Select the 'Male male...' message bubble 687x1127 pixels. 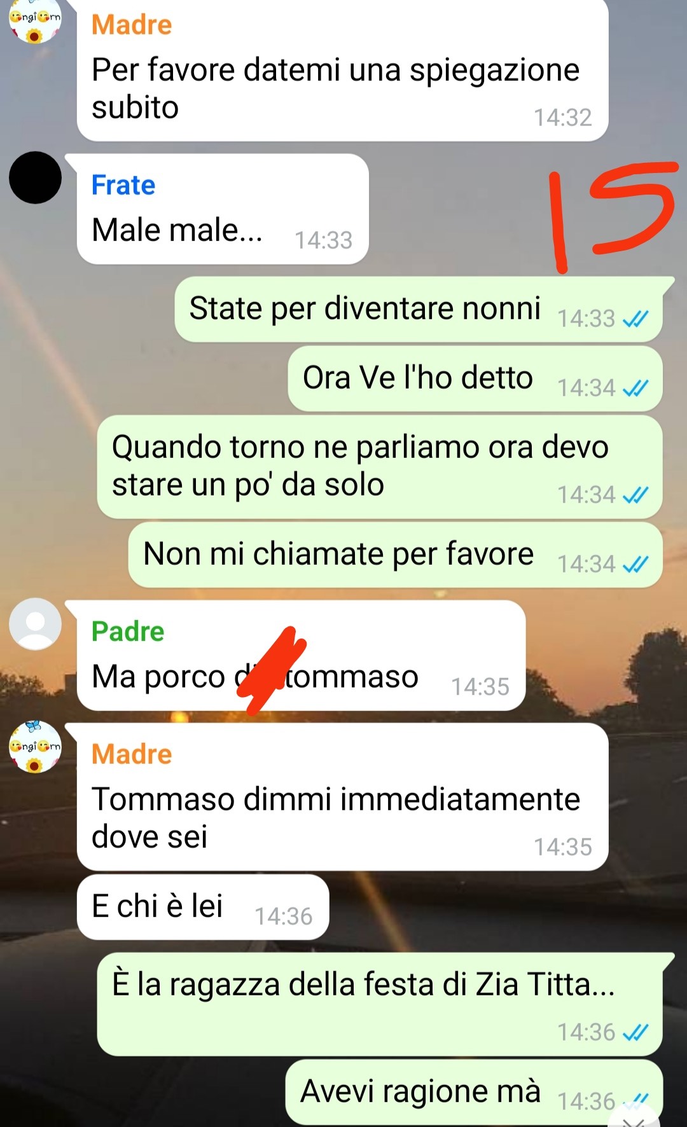(x=223, y=209)
